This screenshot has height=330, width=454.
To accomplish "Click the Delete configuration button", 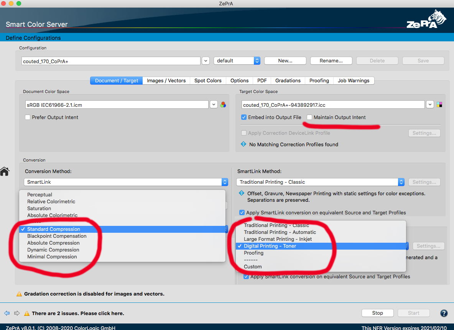I will [377, 61].
